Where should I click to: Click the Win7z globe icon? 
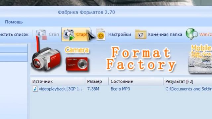[x=191, y=34]
